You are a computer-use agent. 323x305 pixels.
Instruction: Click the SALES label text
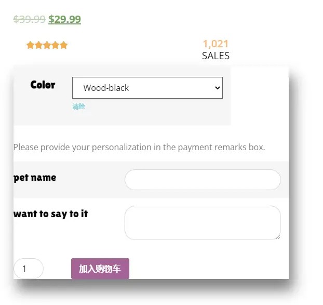click(216, 56)
